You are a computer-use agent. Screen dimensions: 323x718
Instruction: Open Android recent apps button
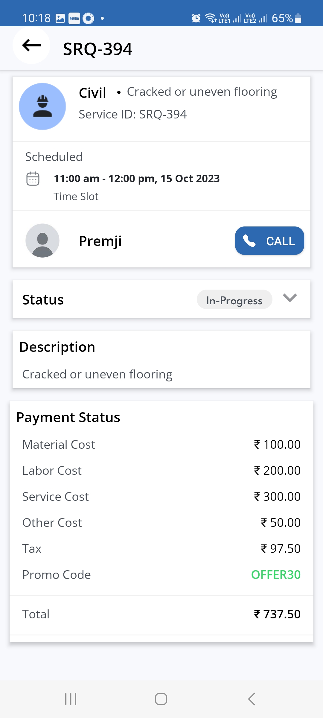point(71,699)
